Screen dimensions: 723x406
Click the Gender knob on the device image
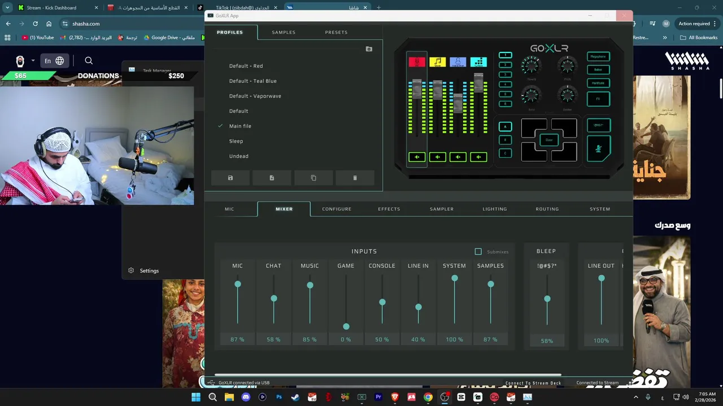click(x=567, y=95)
